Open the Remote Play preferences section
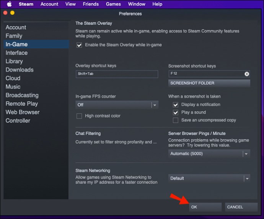The image size is (264, 219). (x=36, y=104)
